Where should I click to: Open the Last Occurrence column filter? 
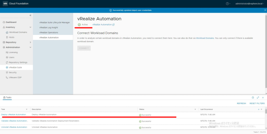[262, 109]
